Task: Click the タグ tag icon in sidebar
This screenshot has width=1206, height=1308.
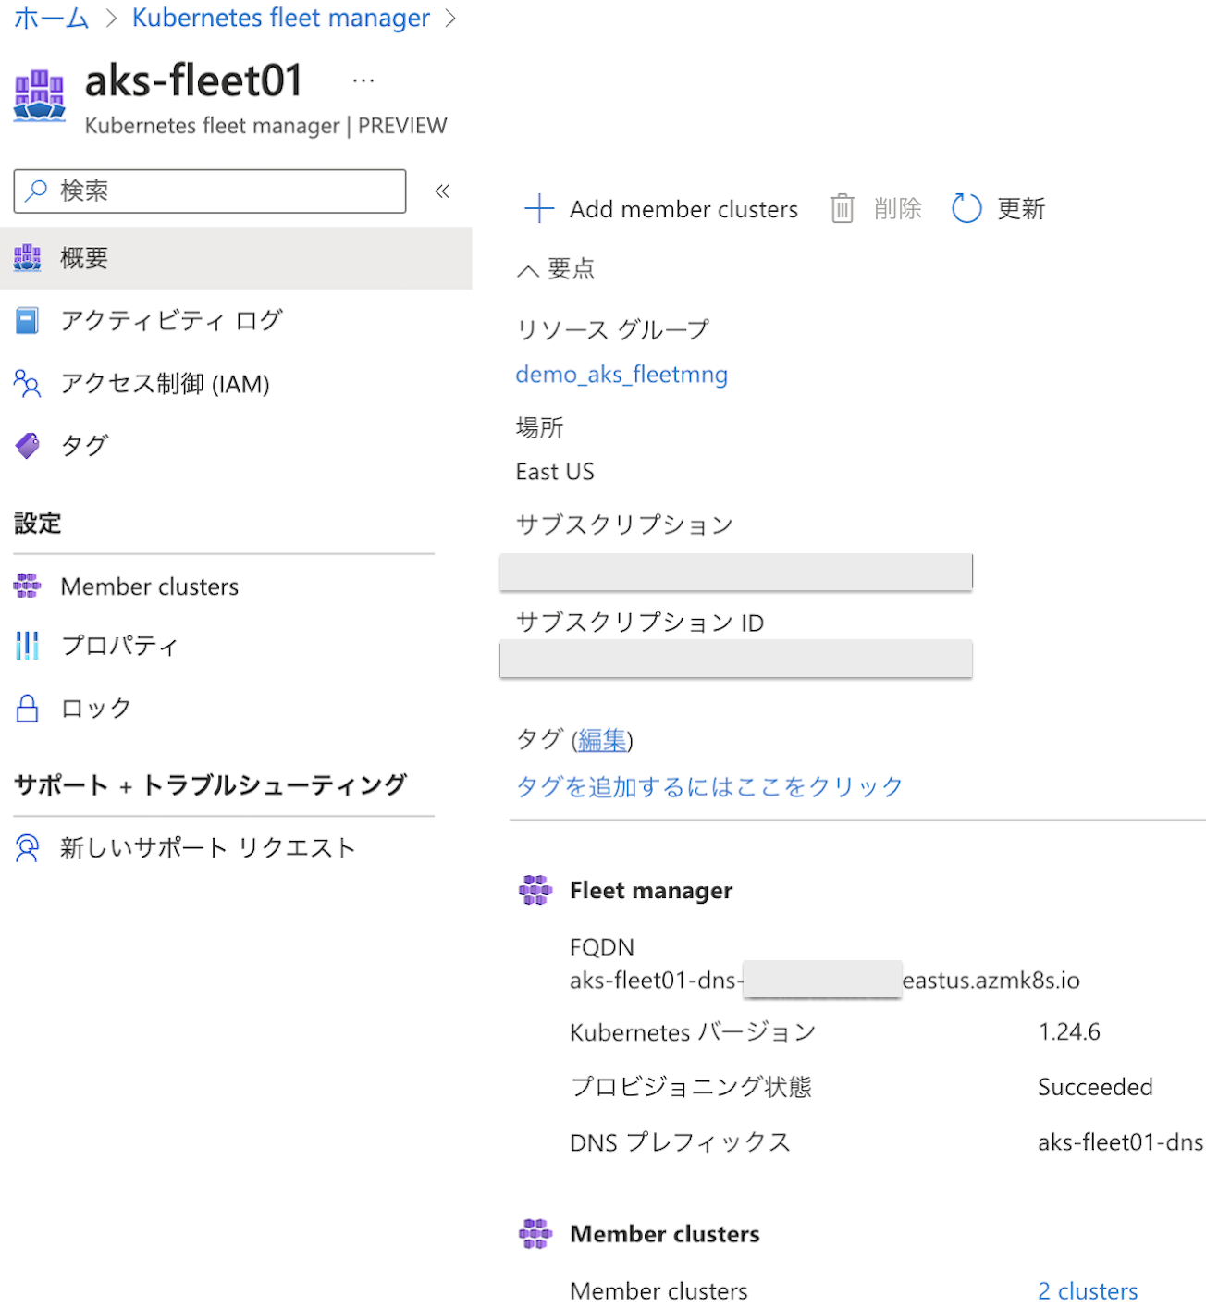Action: 28,445
